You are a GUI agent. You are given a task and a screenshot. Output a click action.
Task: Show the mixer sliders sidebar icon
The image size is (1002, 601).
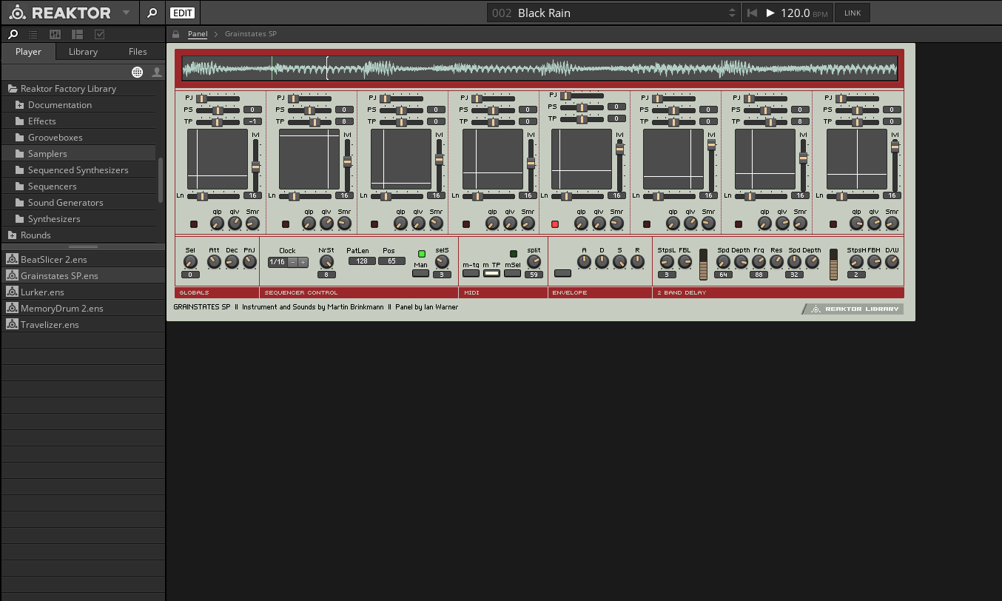(x=55, y=34)
